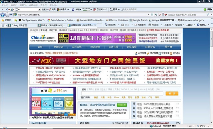Click the magnifier search icon in search box

[208, 15]
